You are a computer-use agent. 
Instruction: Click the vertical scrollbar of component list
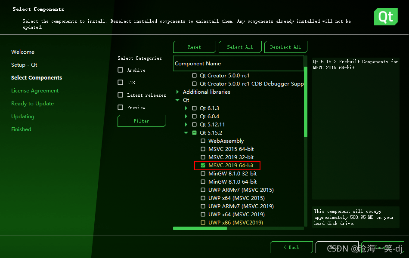[x=306, y=101]
